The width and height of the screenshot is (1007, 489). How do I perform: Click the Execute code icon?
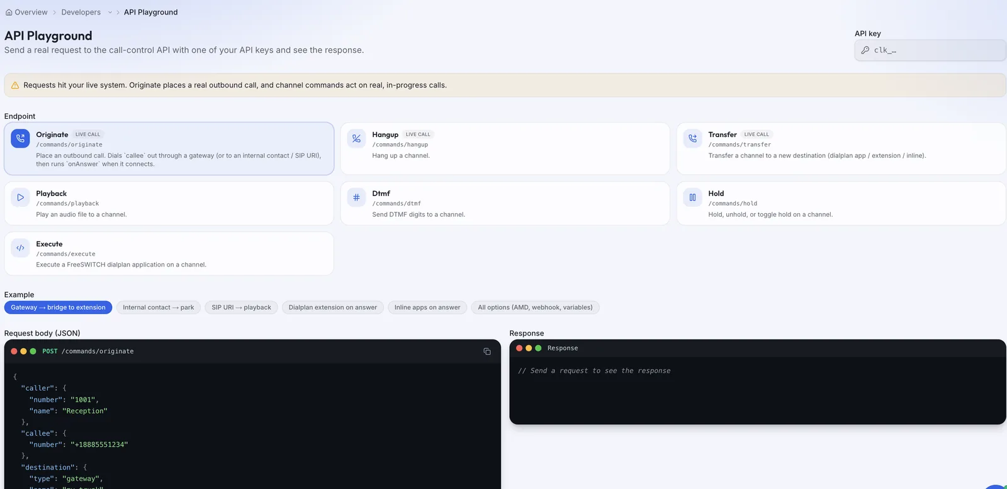point(20,248)
